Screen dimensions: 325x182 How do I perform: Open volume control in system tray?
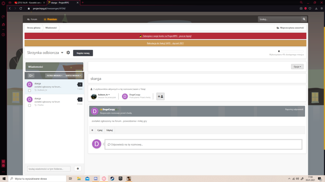(x=297, y=179)
